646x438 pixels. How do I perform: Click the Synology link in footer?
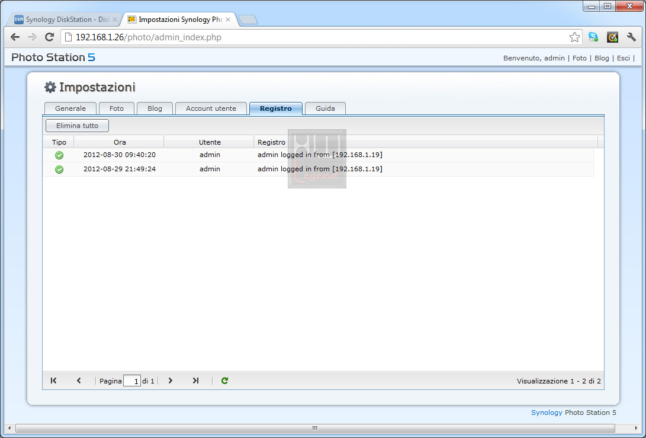(x=547, y=413)
